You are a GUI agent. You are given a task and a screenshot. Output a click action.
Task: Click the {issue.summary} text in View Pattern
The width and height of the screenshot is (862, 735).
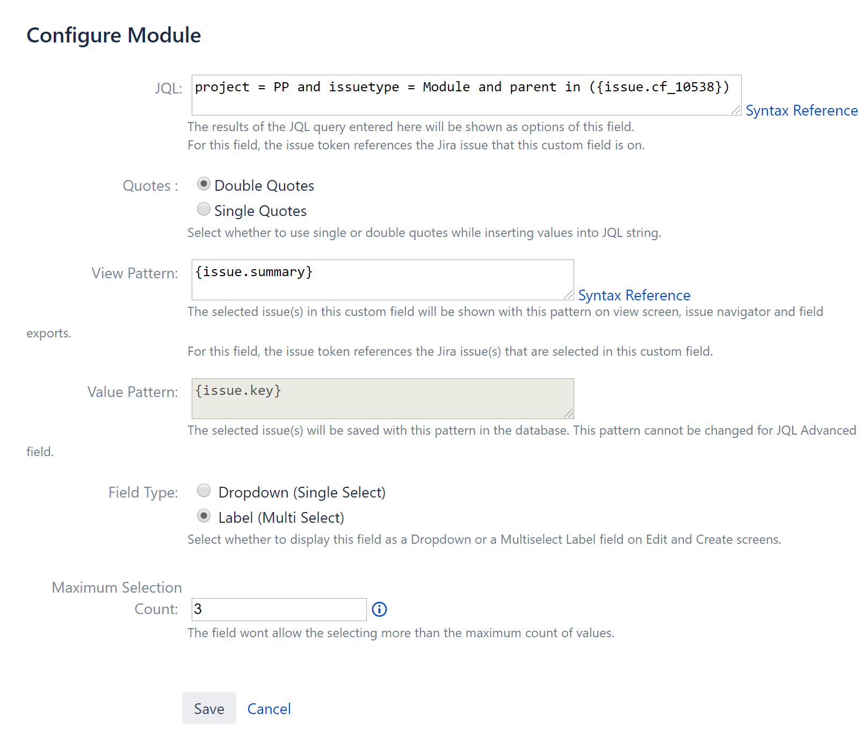(254, 272)
